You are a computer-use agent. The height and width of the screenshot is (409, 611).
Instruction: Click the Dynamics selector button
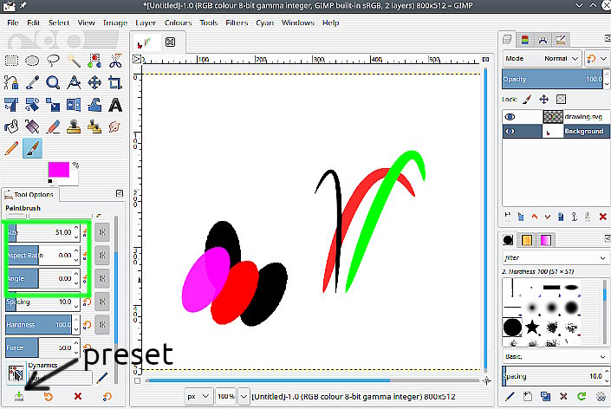[x=15, y=374]
